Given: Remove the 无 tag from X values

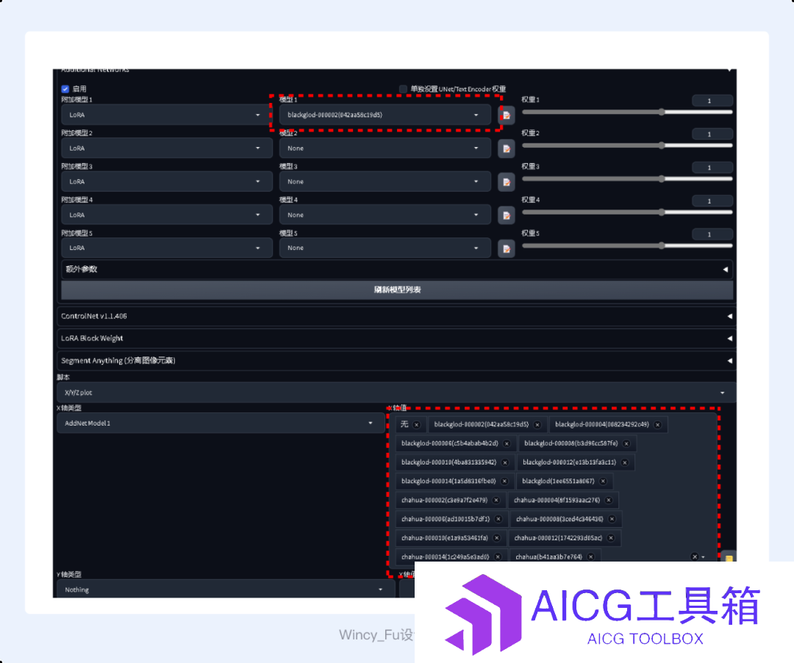Looking at the screenshot, I should tap(416, 425).
